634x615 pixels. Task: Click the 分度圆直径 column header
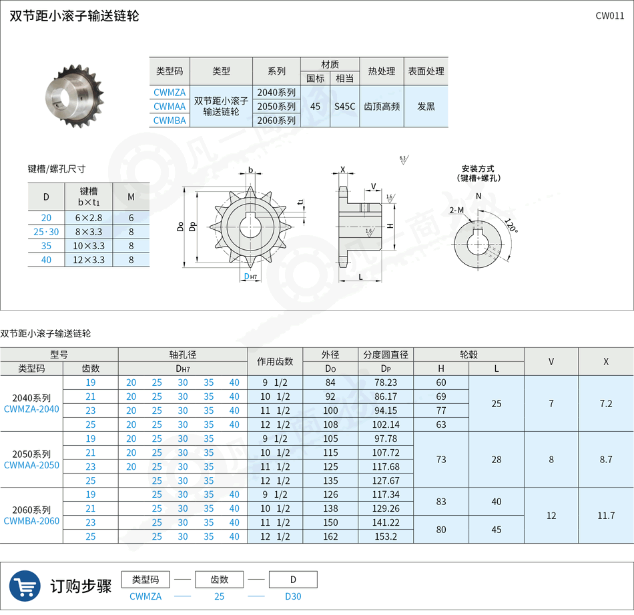click(x=386, y=354)
